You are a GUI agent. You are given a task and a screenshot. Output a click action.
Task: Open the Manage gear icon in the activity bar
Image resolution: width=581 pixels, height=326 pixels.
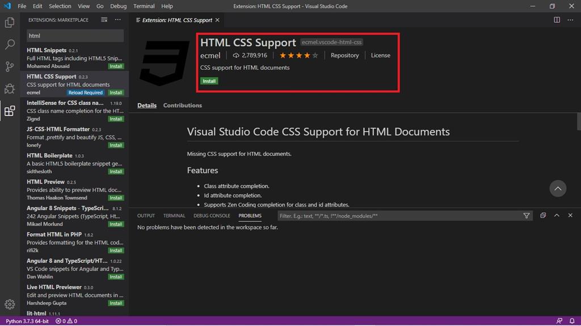click(10, 304)
